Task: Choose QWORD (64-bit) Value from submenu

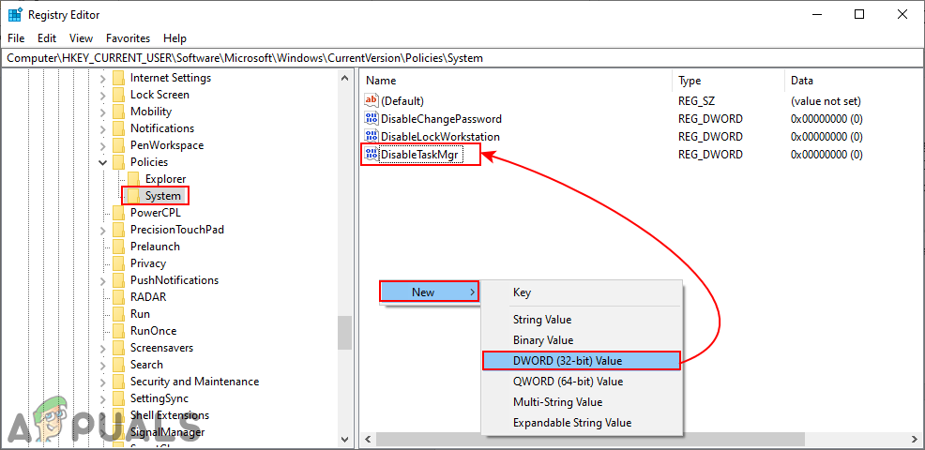Action: 581,382
